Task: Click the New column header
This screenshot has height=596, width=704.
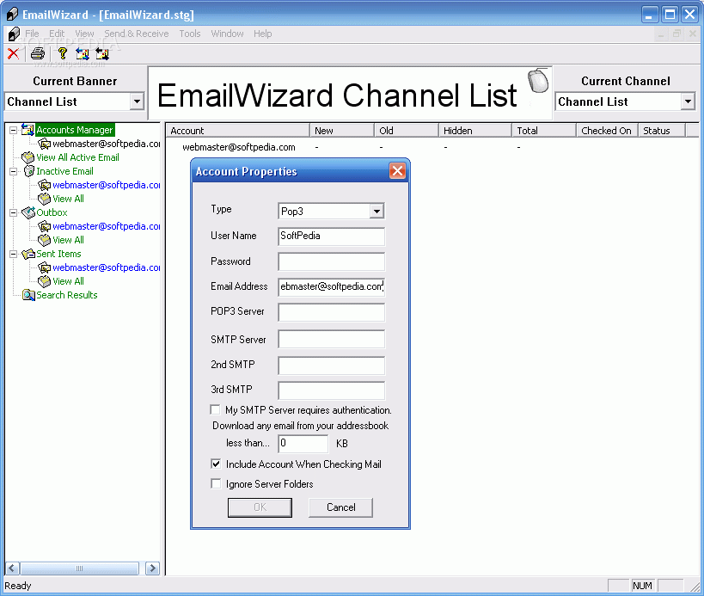Action: [x=342, y=130]
